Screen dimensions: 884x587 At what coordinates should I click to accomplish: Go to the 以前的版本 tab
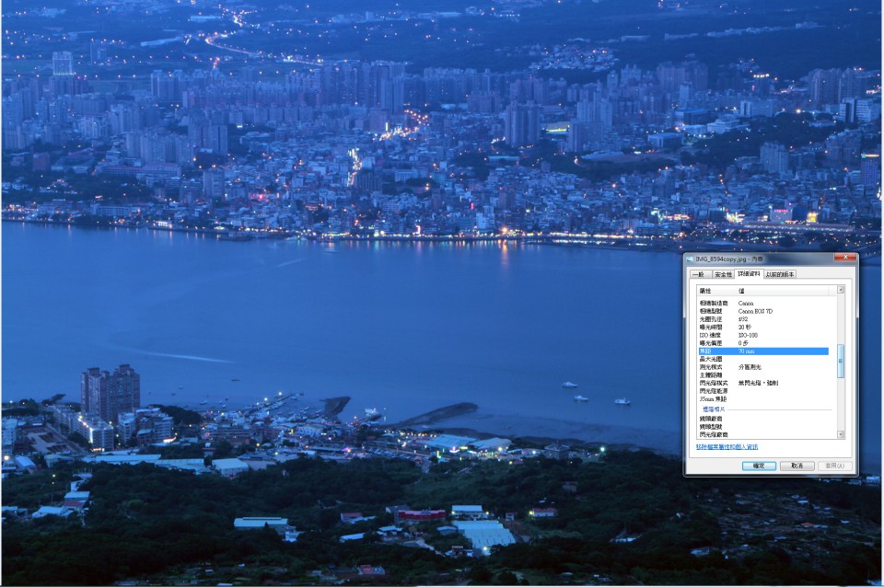(780, 274)
